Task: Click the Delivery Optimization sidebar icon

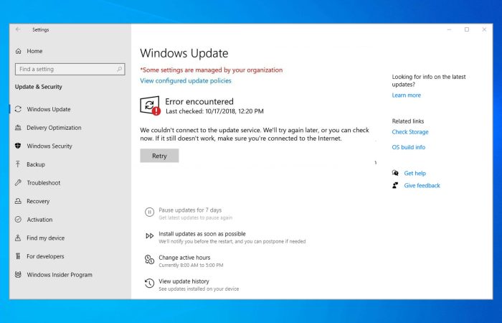Action: click(x=18, y=128)
